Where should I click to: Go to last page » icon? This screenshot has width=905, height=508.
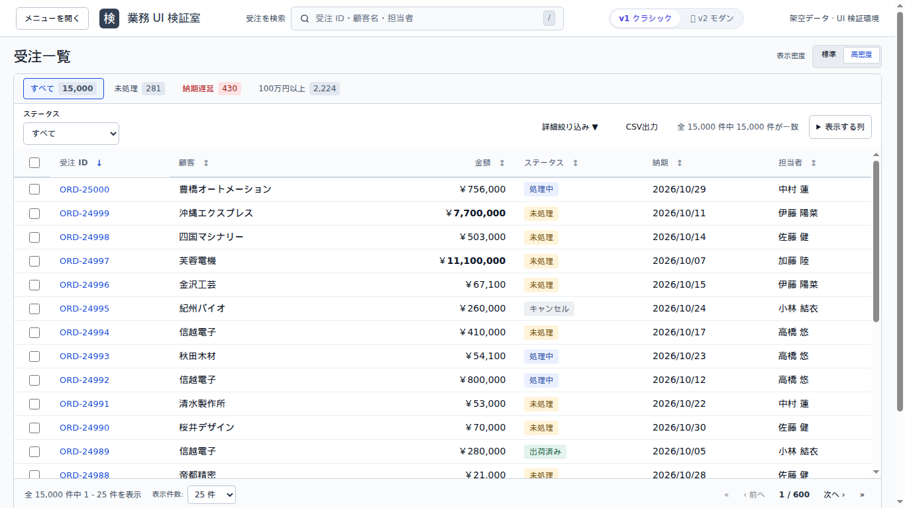click(x=862, y=495)
